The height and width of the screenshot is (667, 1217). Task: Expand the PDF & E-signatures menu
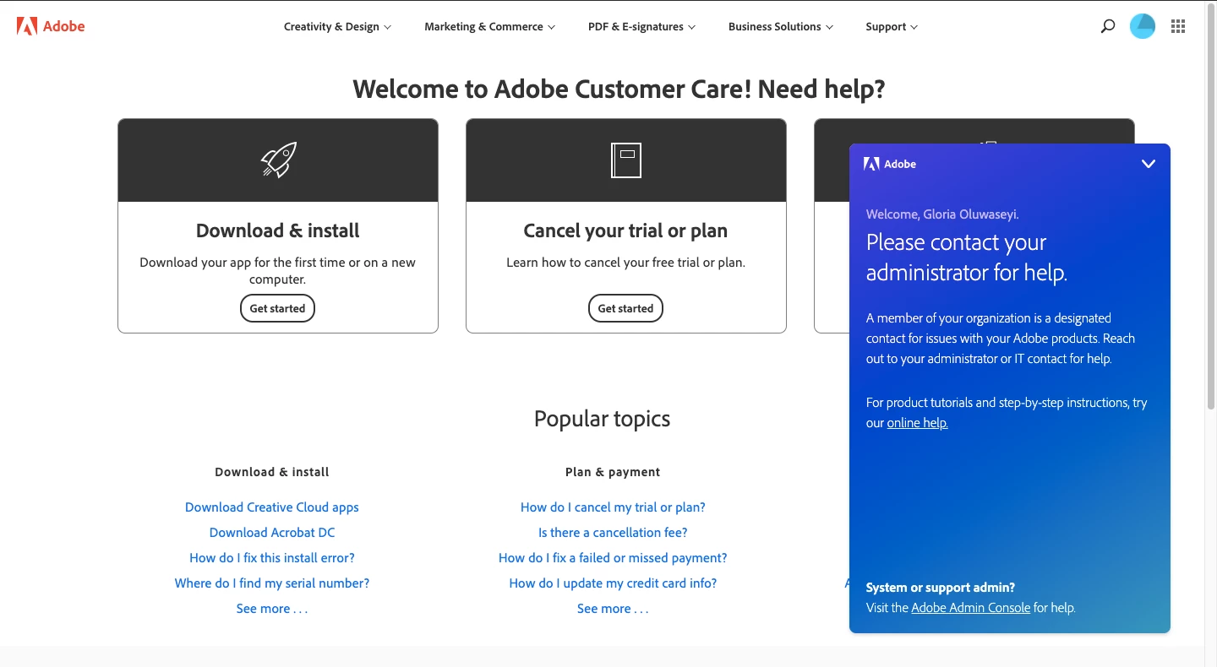641,26
